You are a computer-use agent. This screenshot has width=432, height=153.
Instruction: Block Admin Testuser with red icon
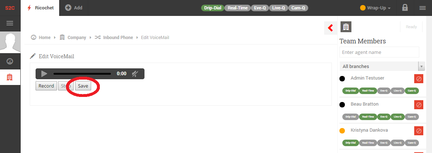(x=419, y=78)
